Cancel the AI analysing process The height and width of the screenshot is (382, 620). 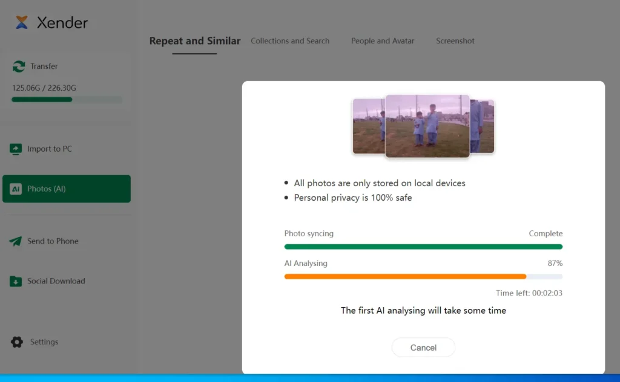click(x=423, y=347)
